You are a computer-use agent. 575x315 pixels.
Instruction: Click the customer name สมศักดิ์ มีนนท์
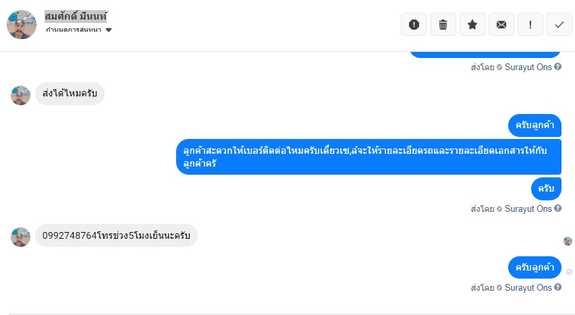coord(76,16)
